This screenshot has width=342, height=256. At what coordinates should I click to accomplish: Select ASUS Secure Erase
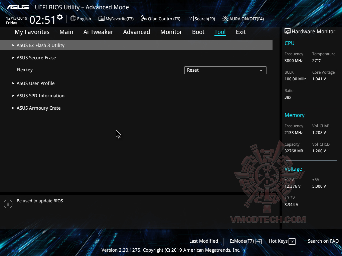(36, 57)
